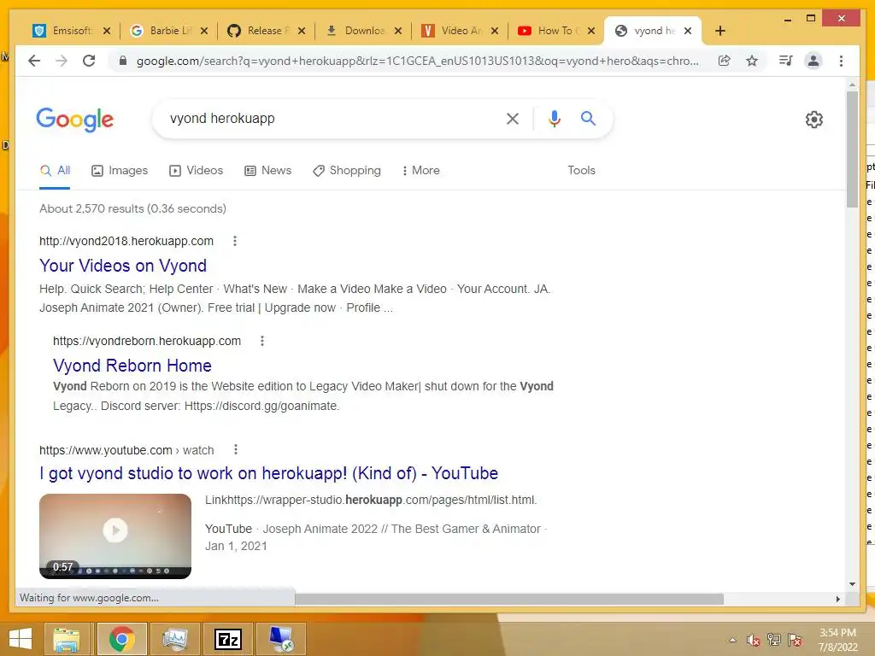Click the Google logo

(x=75, y=120)
